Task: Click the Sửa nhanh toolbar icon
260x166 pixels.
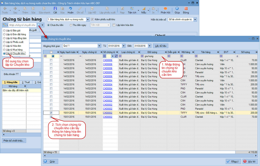Action: pos(44,9)
